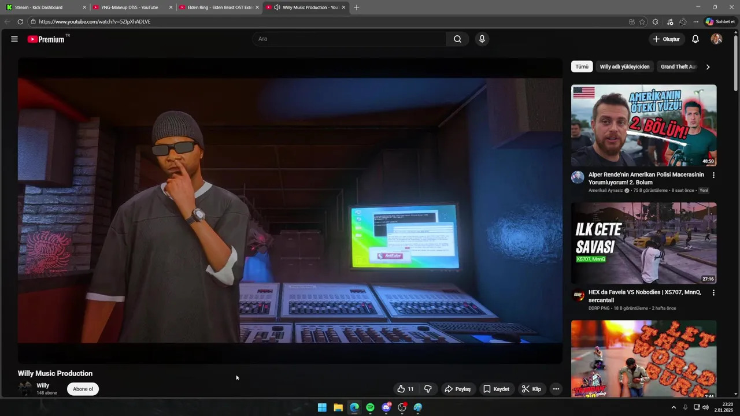Open Amerikali Aynasiz channel avatar

point(578,177)
